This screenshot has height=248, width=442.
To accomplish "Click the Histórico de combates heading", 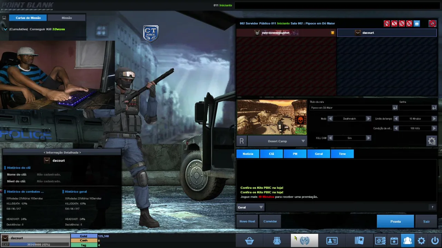I will (x=25, y=192).
